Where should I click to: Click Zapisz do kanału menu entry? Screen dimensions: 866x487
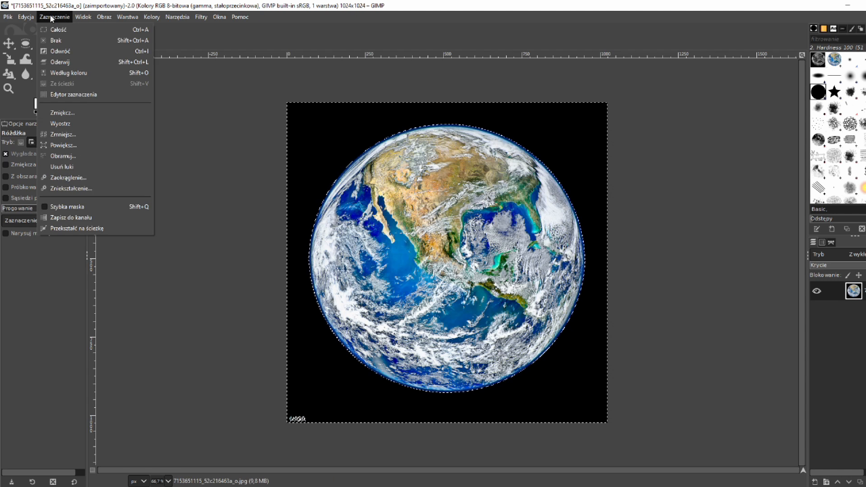pyautogui.click(x=70, y=218)
